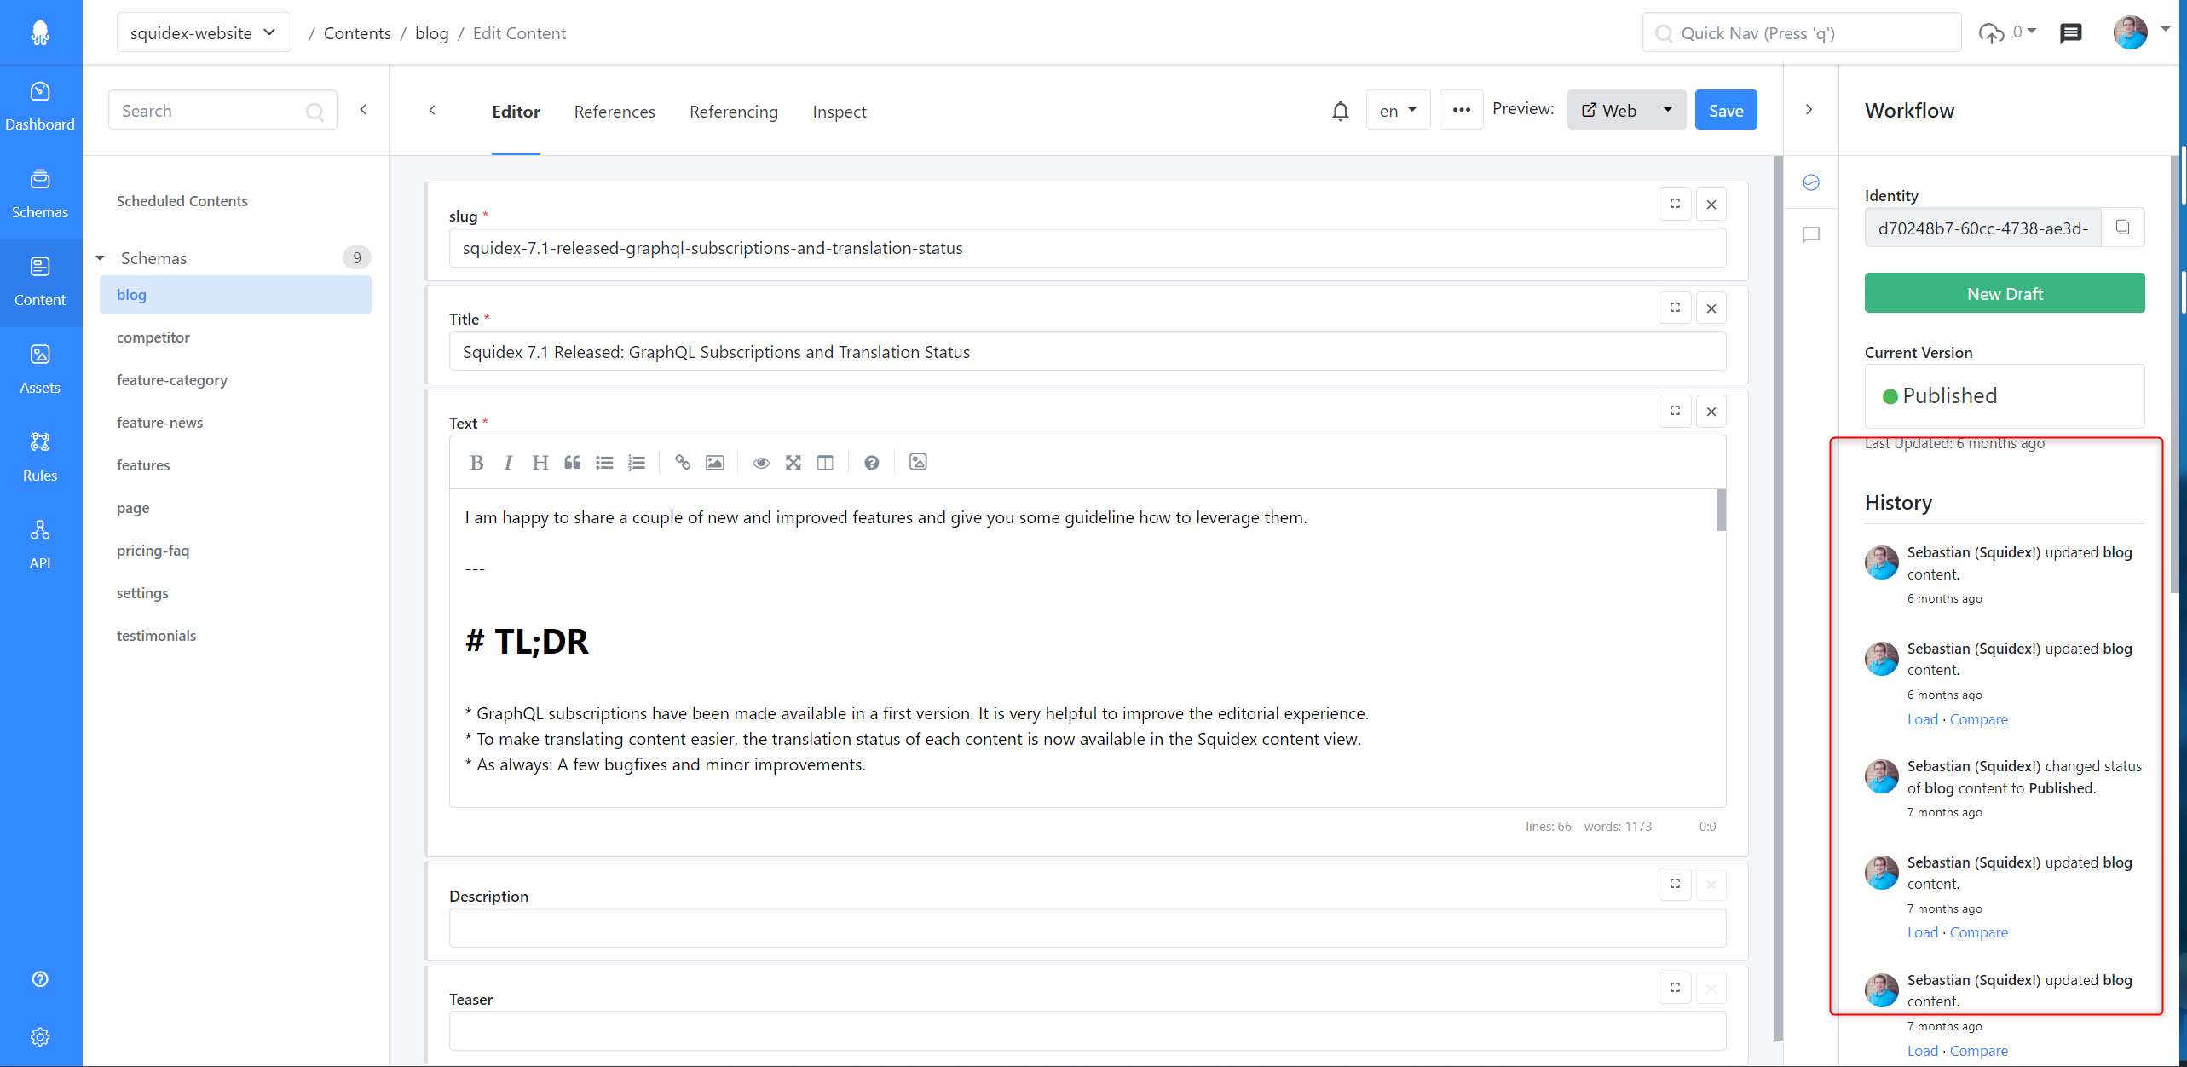Click the Save button
Screen dimensions: 2187x1067
(1725, 109)
